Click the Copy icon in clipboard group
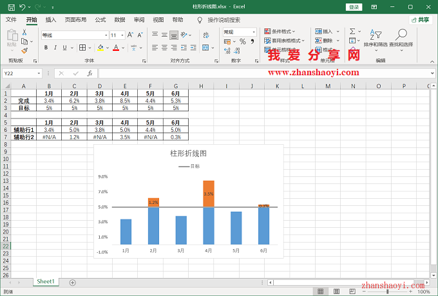438x296 pixels. pyautogui.click(x=24, y=42)
